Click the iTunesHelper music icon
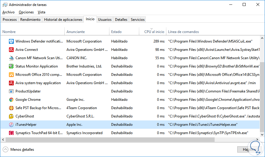 coord(11,125)
